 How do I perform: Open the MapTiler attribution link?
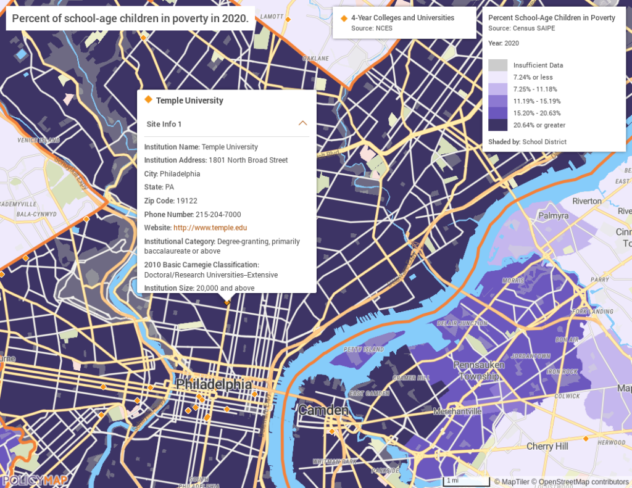[512, 482]
